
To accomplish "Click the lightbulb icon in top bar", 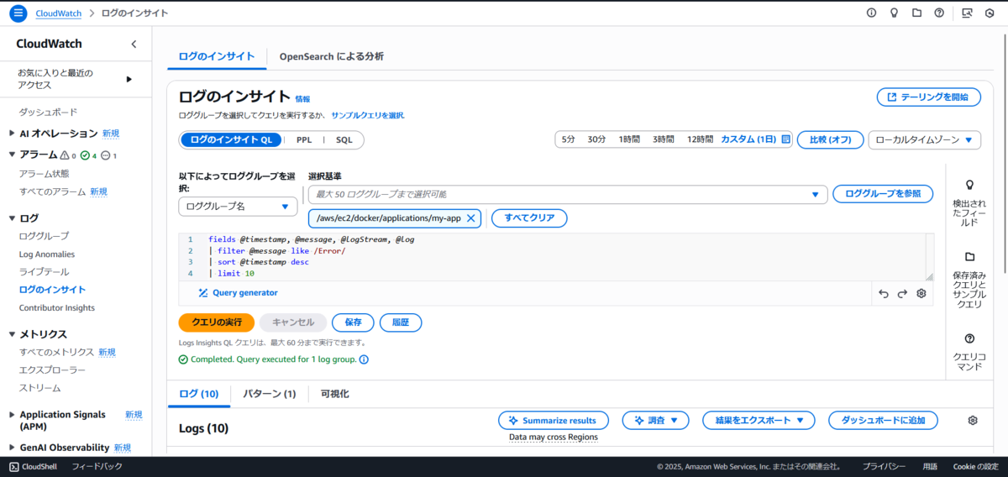I will point(894,13).
